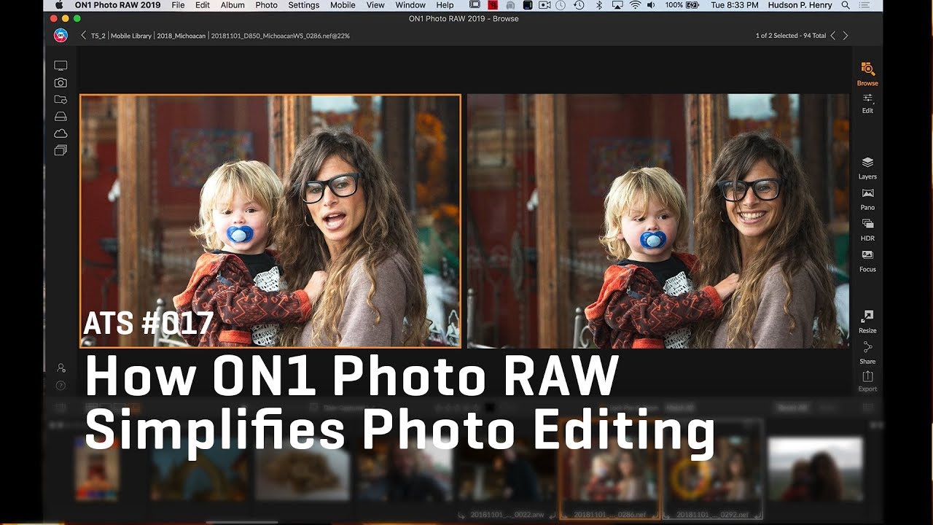Open the Resize module

(x=867, y=322)
